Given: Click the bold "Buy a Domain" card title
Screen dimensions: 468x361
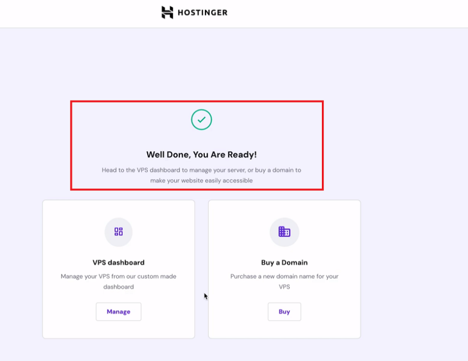Looking at the screenshot, I should pos(284,262).
